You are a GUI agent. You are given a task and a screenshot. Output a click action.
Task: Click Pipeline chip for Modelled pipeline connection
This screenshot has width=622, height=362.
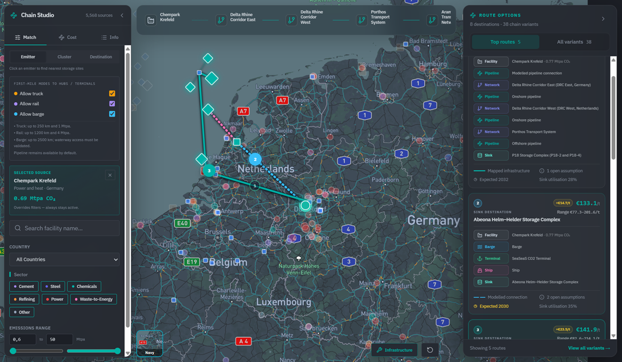(491, 73)
